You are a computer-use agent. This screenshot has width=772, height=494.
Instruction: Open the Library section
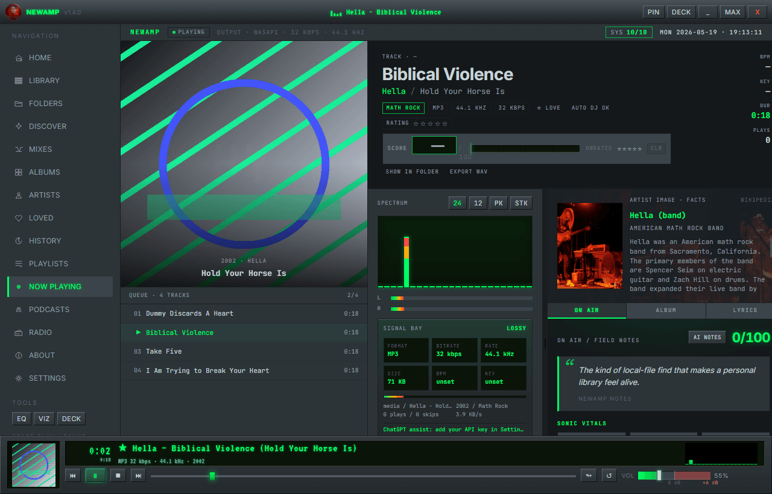click(60, 81)
